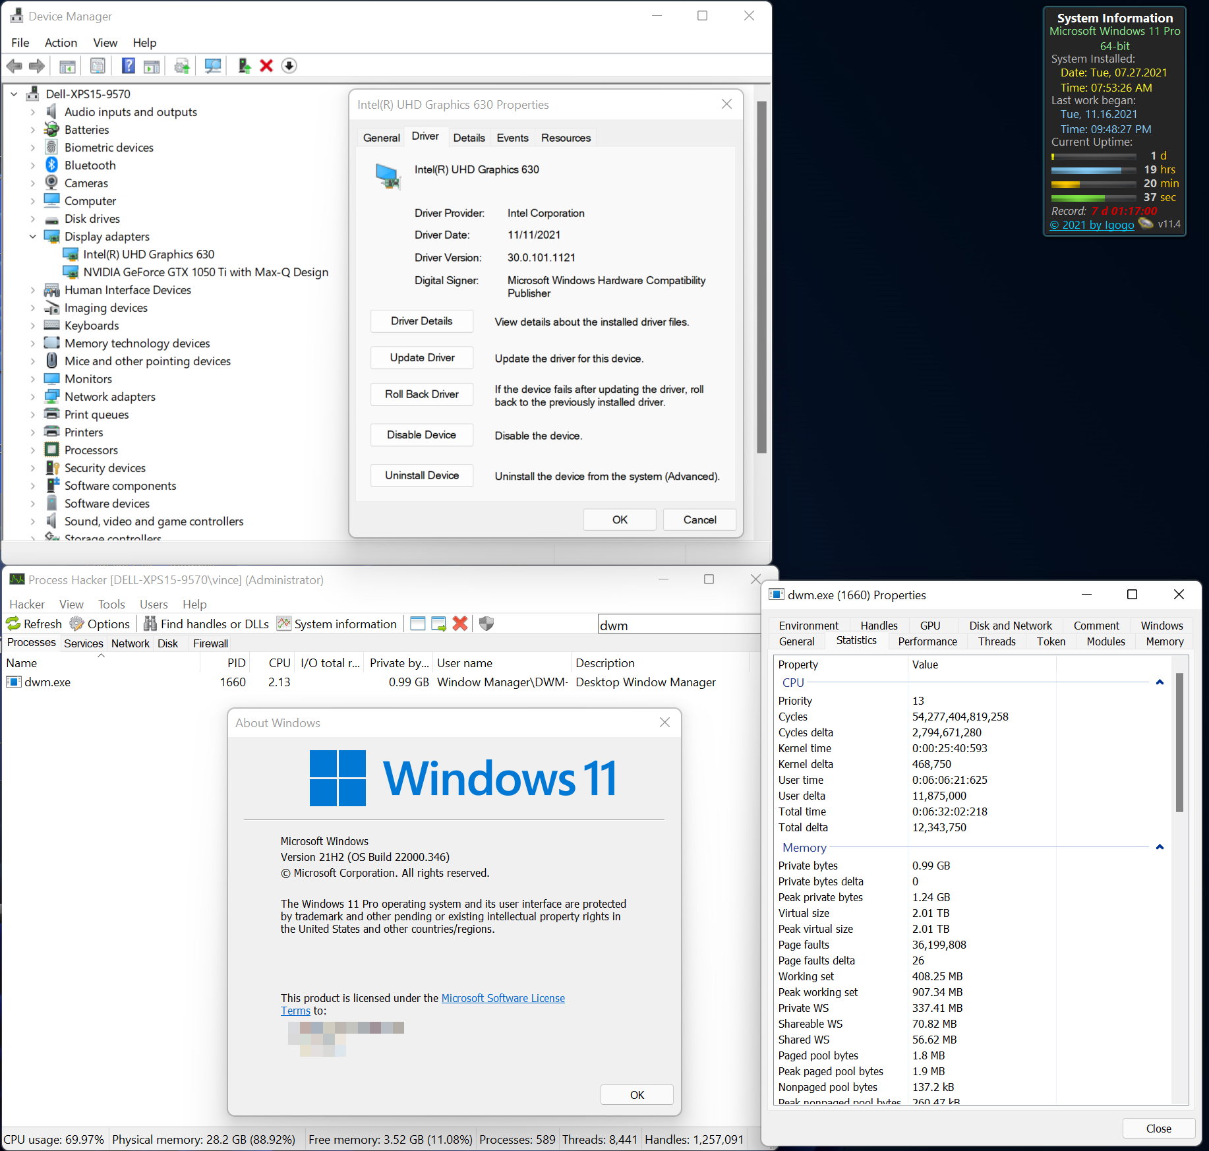
Task: Click the disable device toolbar icon
Action: pyautogui.click(x=289, y=65)
